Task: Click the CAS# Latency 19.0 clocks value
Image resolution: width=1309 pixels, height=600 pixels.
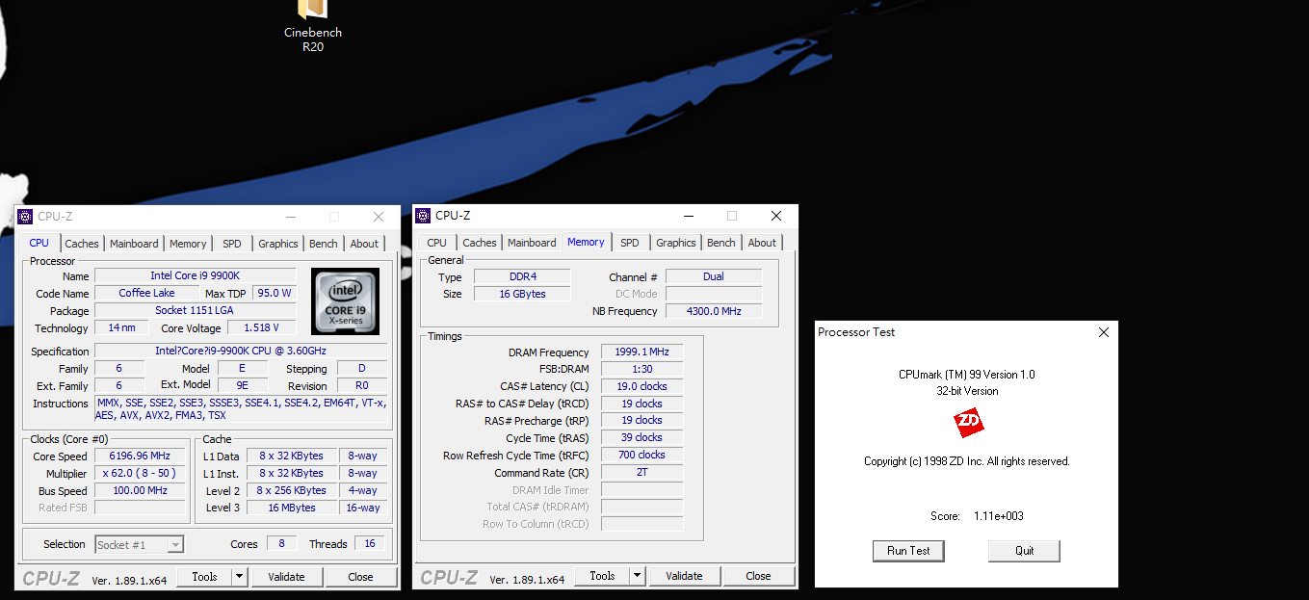Action: click(642, 387)
